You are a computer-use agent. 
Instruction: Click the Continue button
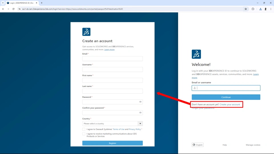tap(226, 97)
